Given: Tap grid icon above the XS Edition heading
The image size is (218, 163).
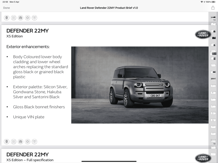Looking at the screenshot, I should click(14, 18).
